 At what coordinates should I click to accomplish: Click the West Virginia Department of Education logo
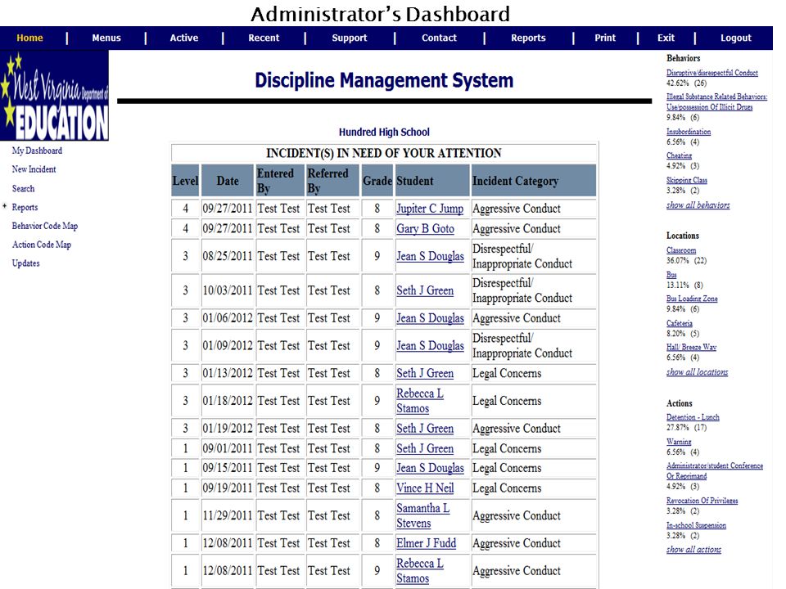coord(55,96)
